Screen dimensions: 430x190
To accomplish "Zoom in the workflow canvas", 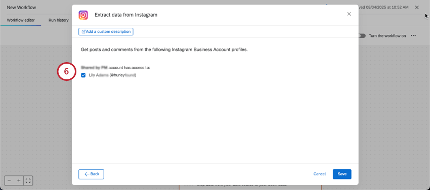I will tap(19, 181).
